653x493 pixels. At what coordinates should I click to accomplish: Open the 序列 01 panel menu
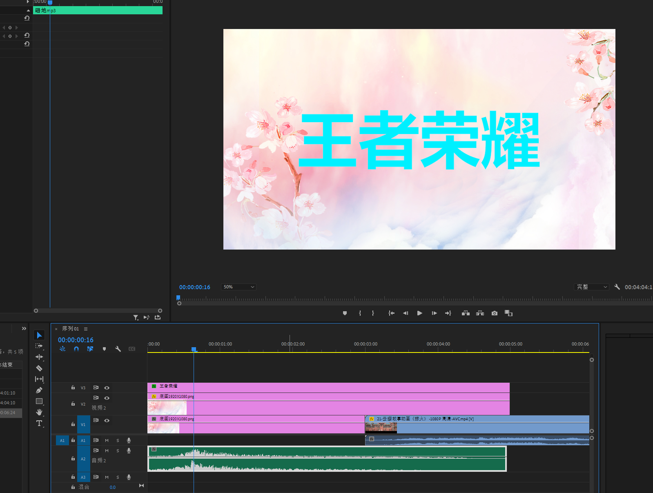86,329
